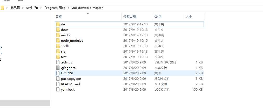Select the media folder icon

58,35
